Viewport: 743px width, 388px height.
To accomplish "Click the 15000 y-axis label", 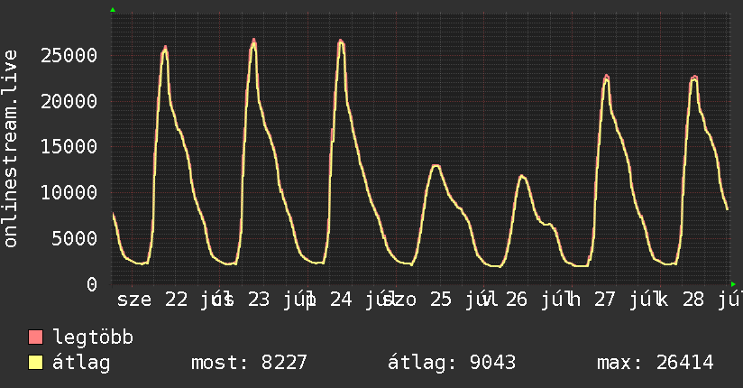I will click(x=69, y=147).
